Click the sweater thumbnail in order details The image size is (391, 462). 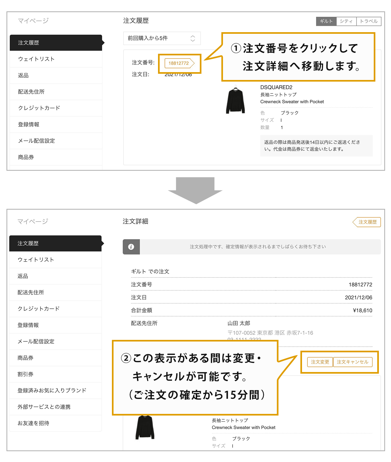145,427
